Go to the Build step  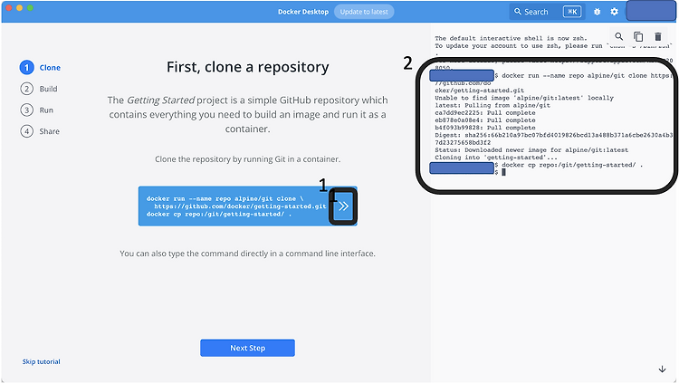click(x=48, y=89)
